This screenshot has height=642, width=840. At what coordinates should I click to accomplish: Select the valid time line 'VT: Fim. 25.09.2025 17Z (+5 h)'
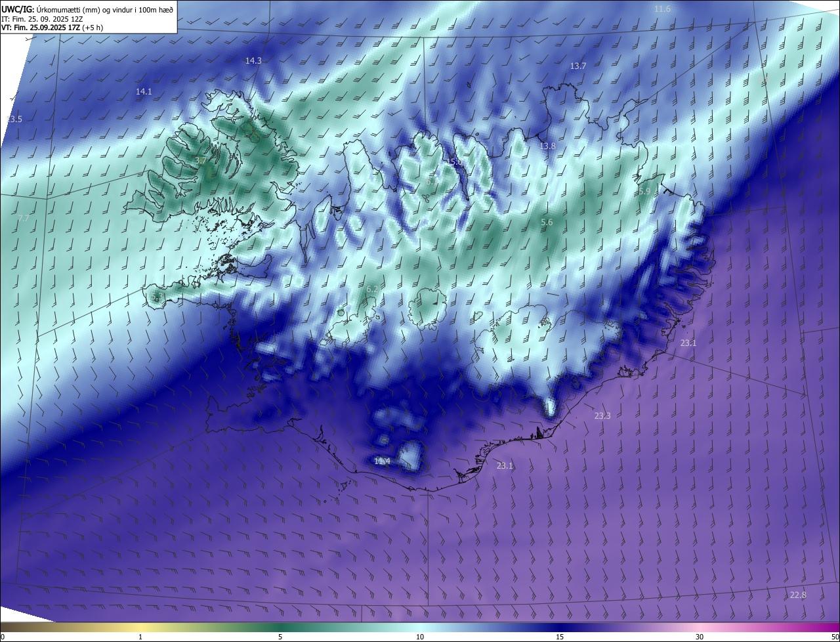(x=52, y=28)
